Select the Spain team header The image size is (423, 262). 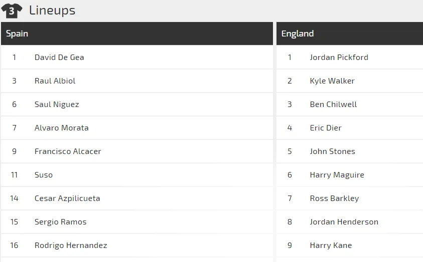point(17,33)
